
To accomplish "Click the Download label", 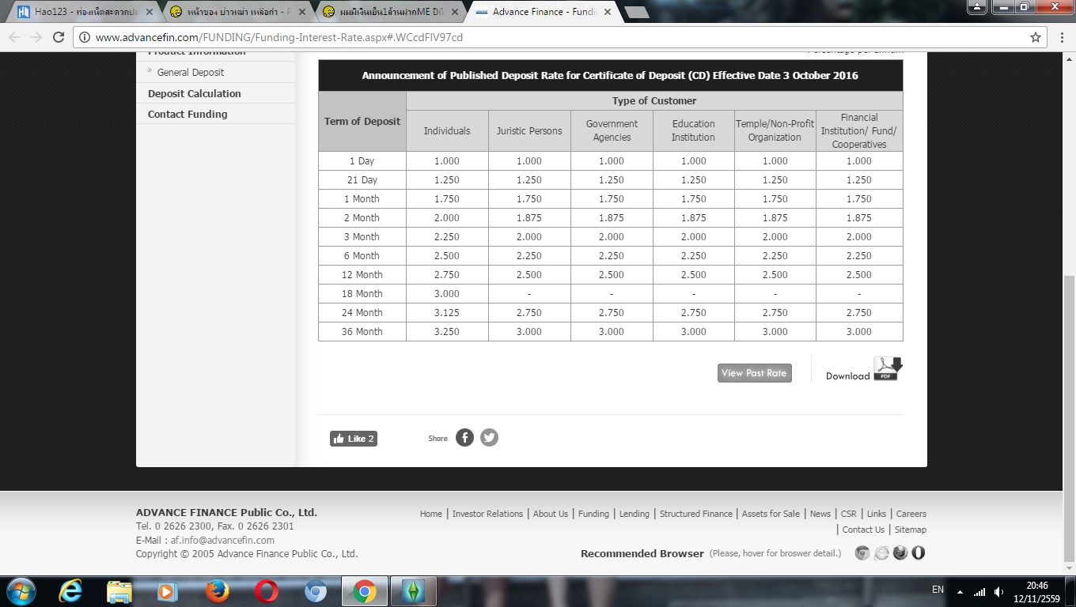I will point(847,376).
